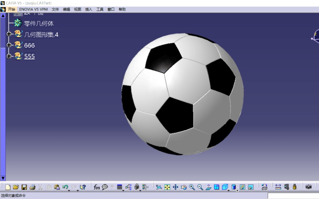This screenshot has width=319, height=199.
Task: Select the 666 tree item
Action: (30, 45)
